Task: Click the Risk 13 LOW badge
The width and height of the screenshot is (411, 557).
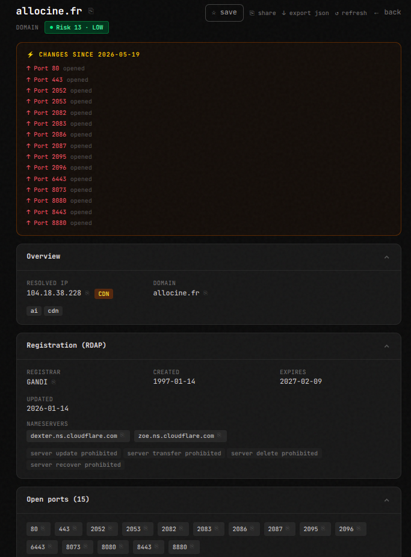Action: tap(76, 27)
